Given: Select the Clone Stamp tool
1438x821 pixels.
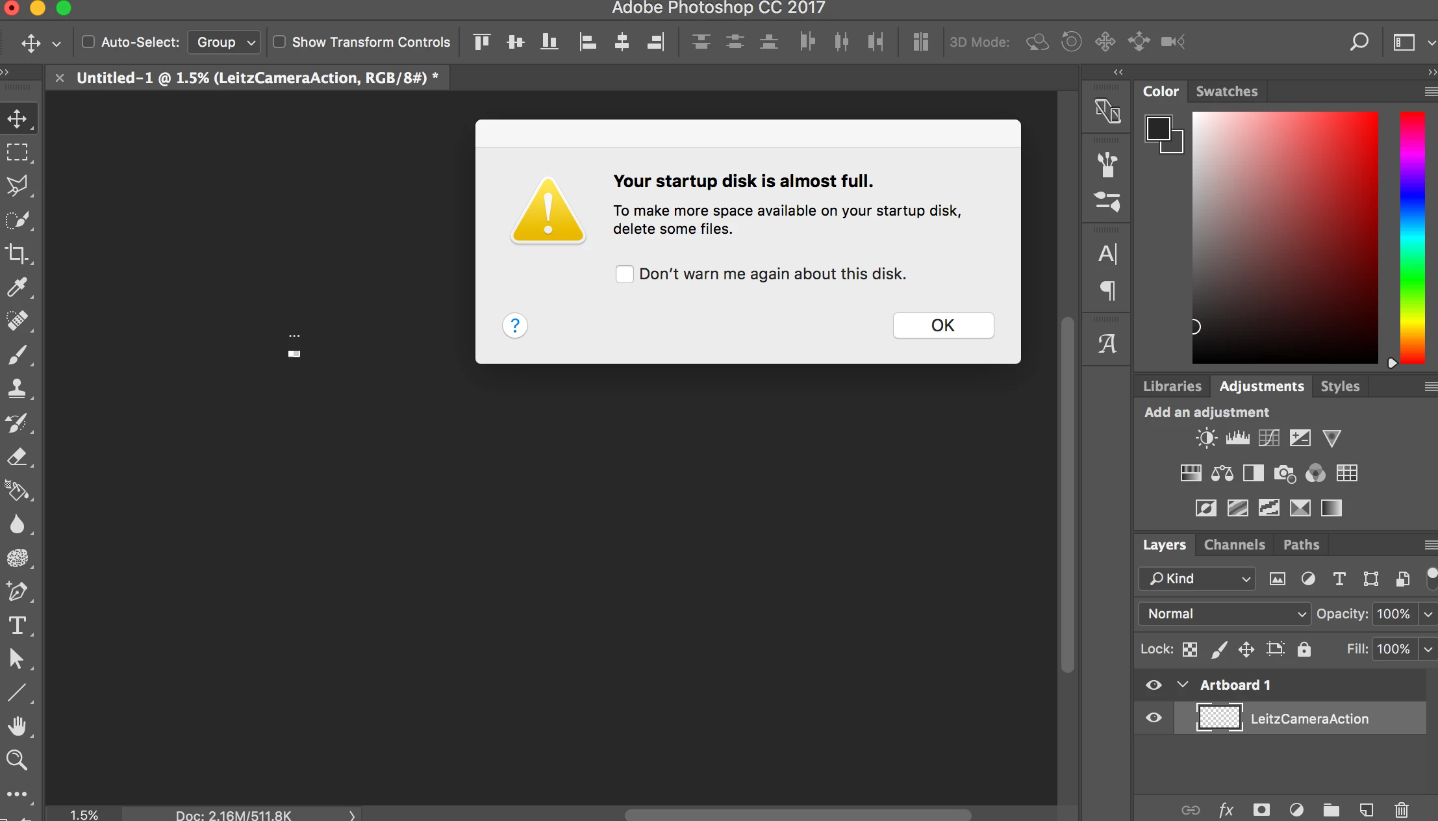Looking at the screenshot, I should [x=17, y=388].
